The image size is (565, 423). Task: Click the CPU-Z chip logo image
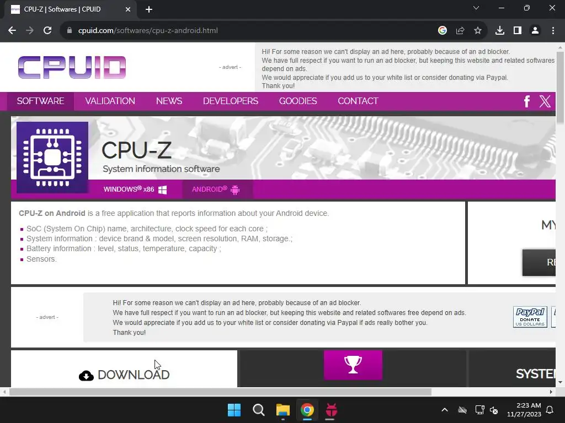click(52, 158)
